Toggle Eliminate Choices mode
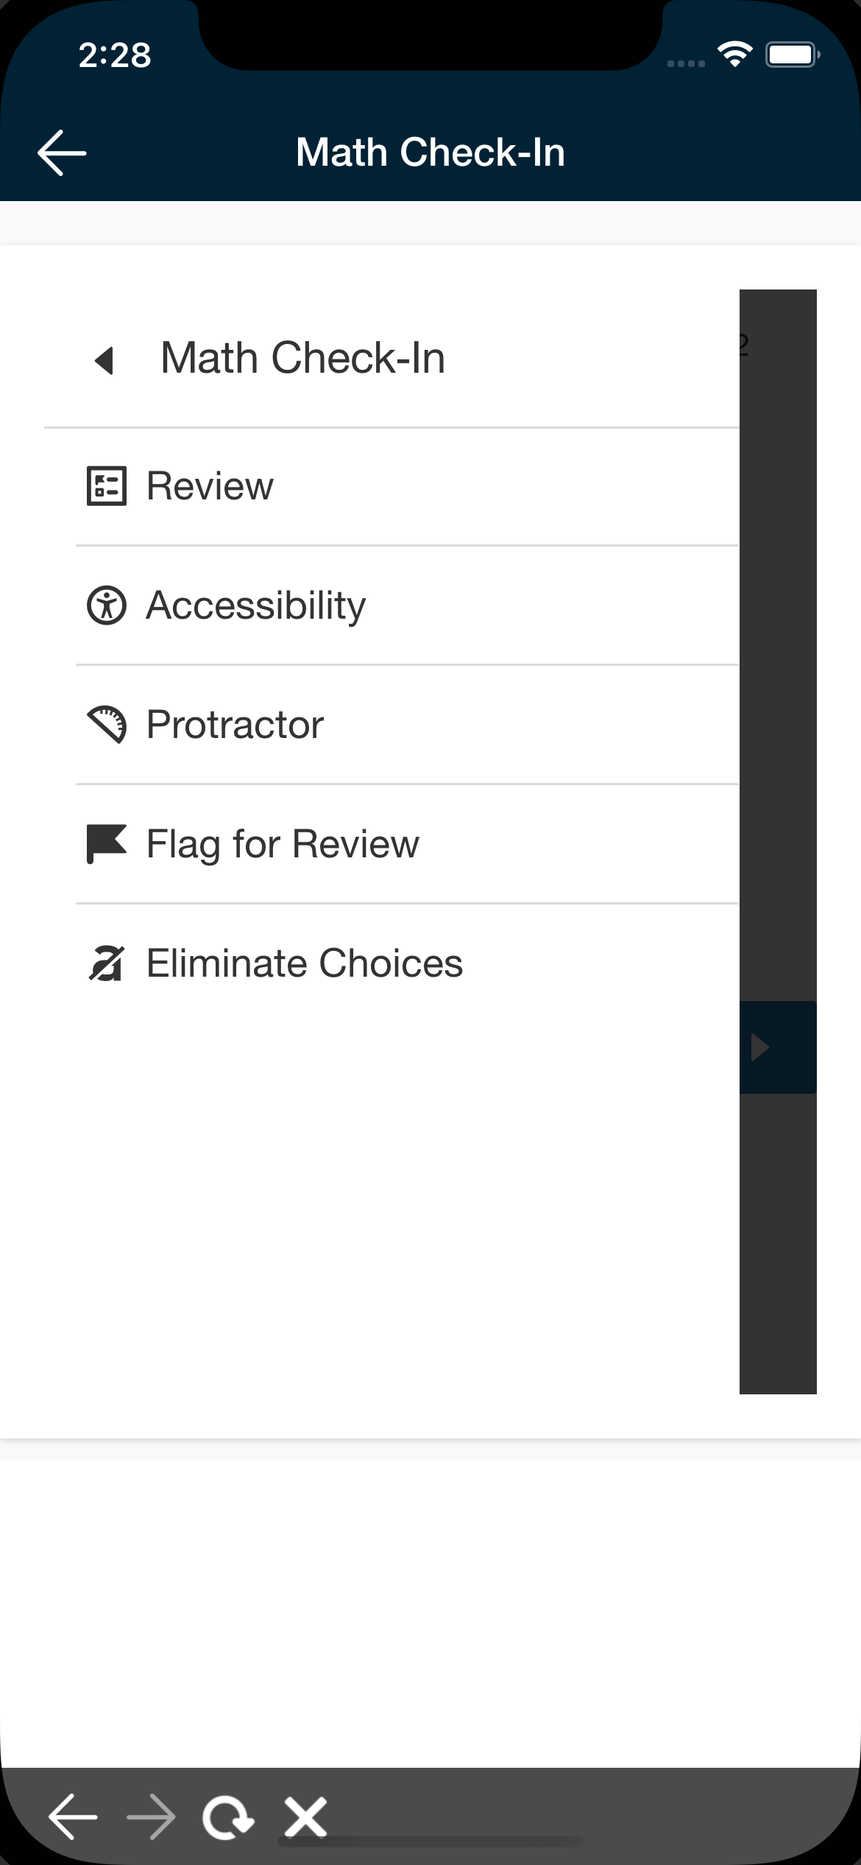 coord(305,963)
